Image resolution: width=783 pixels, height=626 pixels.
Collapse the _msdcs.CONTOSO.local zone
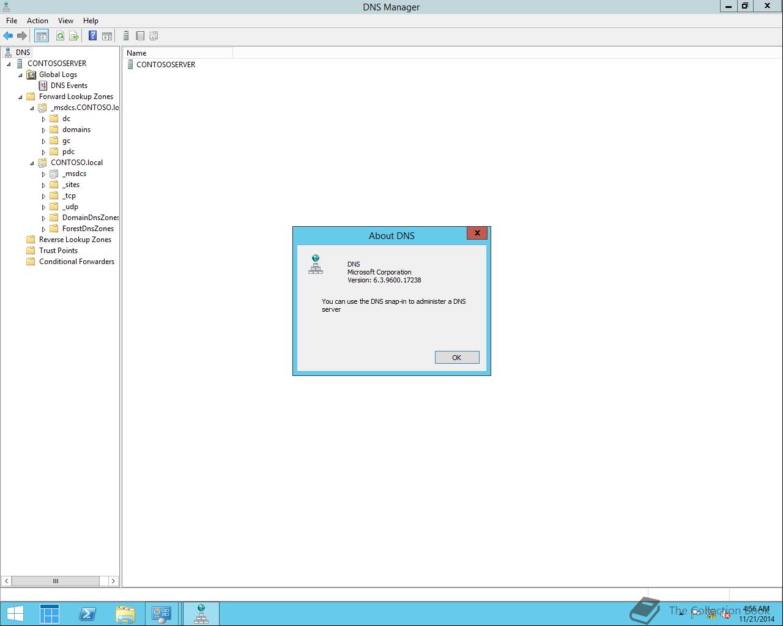pos(32,108)
